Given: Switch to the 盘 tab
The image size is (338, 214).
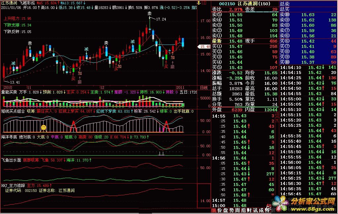Looking at the screenshot, I should click(225, 210).
